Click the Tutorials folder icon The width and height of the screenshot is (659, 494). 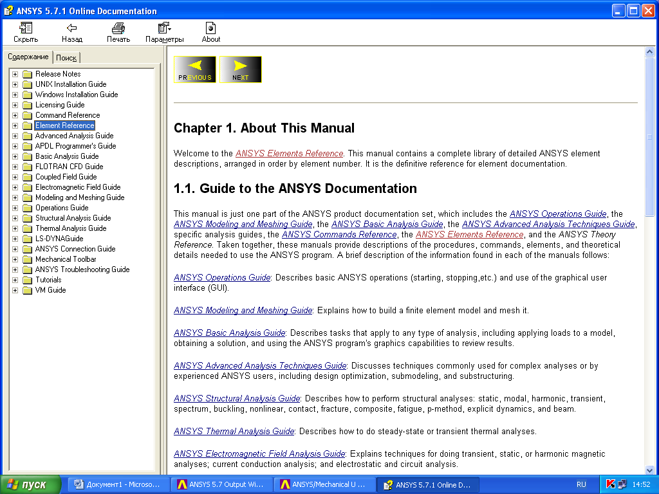[x=27, y=280]
